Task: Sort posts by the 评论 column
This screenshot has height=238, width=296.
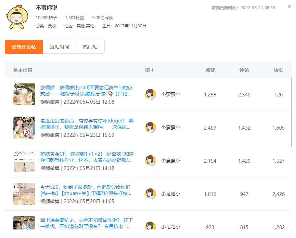Action: click(x=244, y=70)
